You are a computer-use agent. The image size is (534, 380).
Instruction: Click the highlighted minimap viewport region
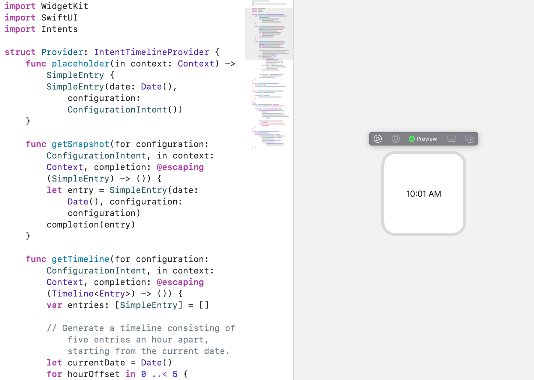point(269,34)
